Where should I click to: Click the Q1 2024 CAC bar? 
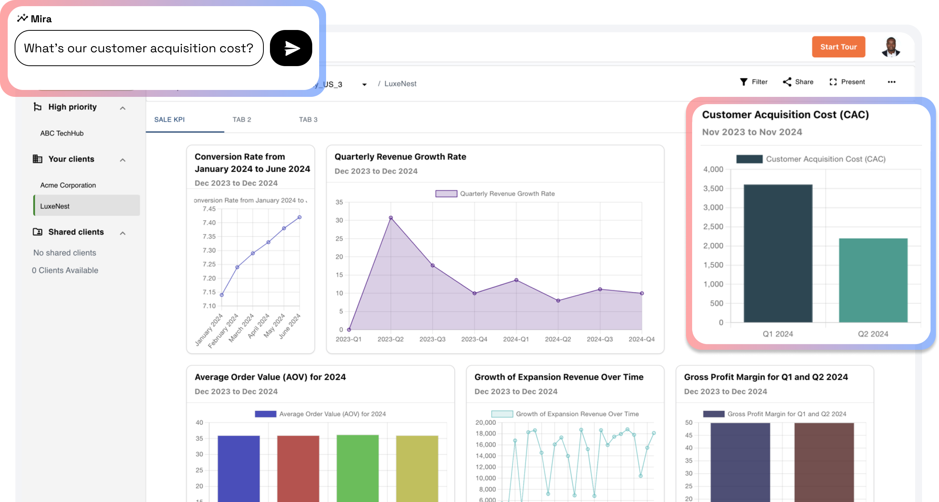(x=778, y=253)
